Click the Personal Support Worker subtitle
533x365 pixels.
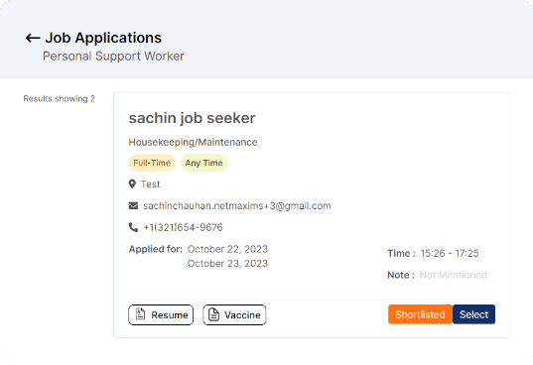tap(113, 56)
